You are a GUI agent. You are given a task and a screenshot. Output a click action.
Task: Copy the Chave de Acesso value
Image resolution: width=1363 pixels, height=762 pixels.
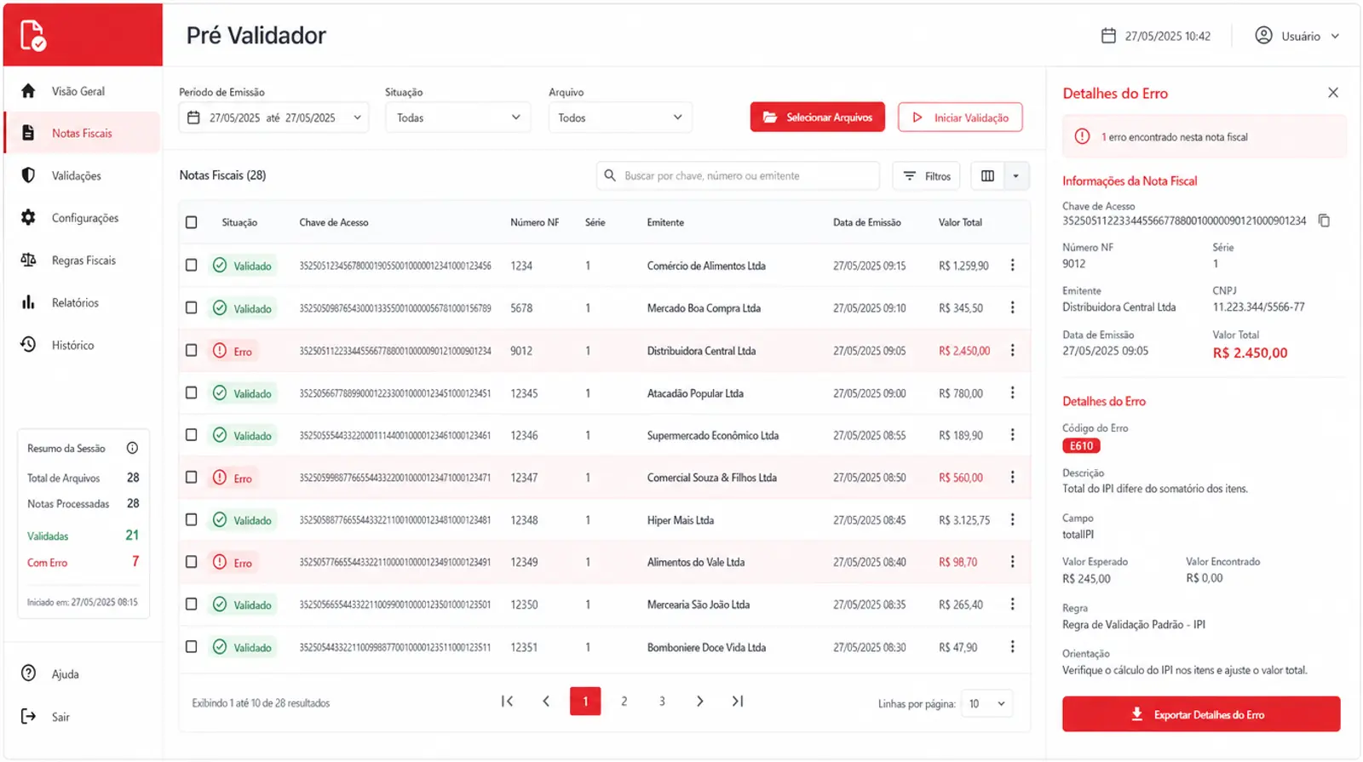coord(1324,221)
